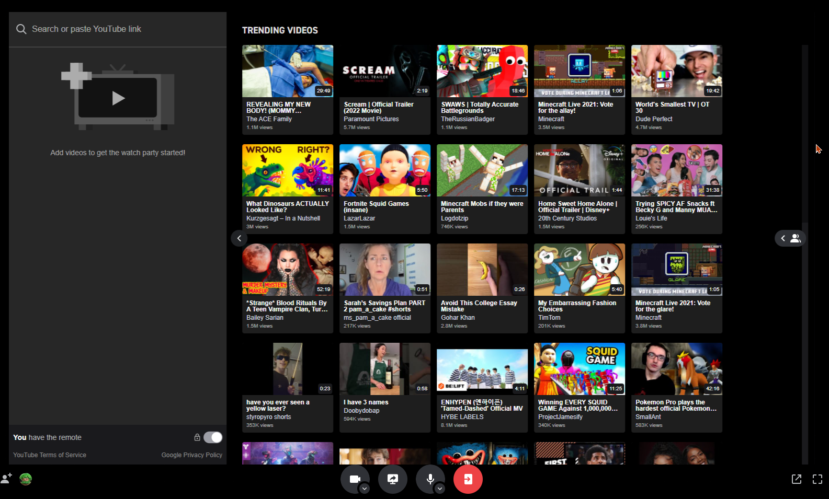Click Kurzgesagt – In a Nutshell channel name
This screenshot has height=499, width=829.
click(283, 218)
